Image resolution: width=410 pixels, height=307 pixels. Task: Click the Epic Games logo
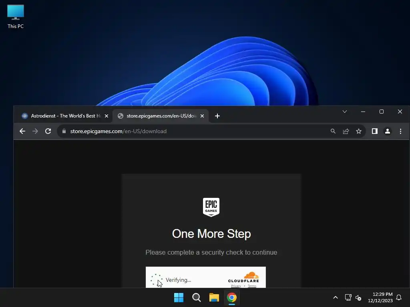(x=211, y=207)
